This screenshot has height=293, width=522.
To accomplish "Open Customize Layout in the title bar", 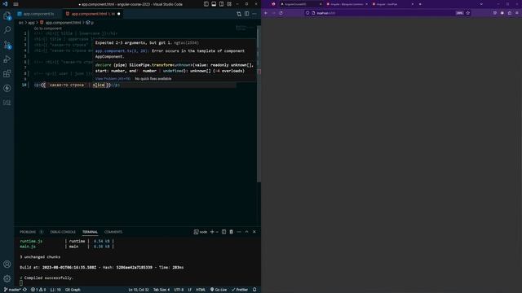I will [229, 4].
